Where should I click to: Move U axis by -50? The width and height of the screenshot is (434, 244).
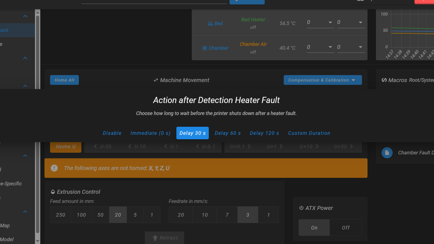coord(102,147)
